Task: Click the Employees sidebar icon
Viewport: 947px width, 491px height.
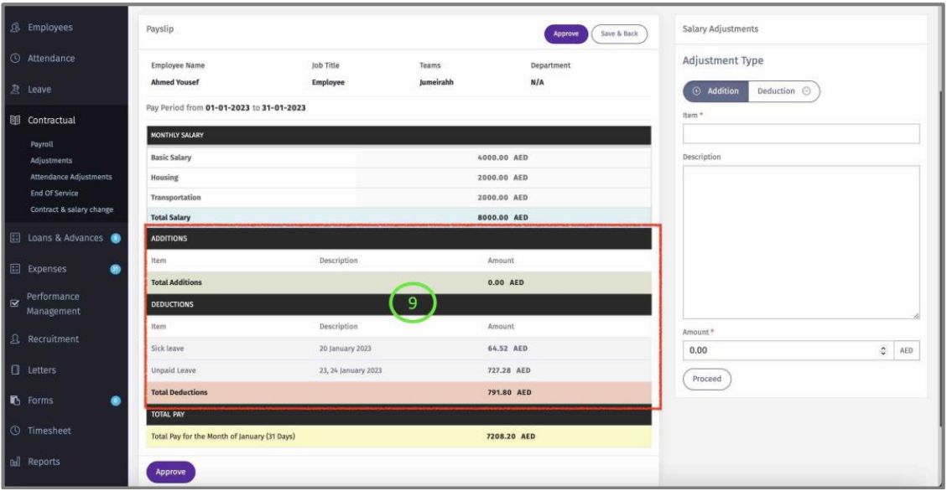Action: click(x=15, y=28)
